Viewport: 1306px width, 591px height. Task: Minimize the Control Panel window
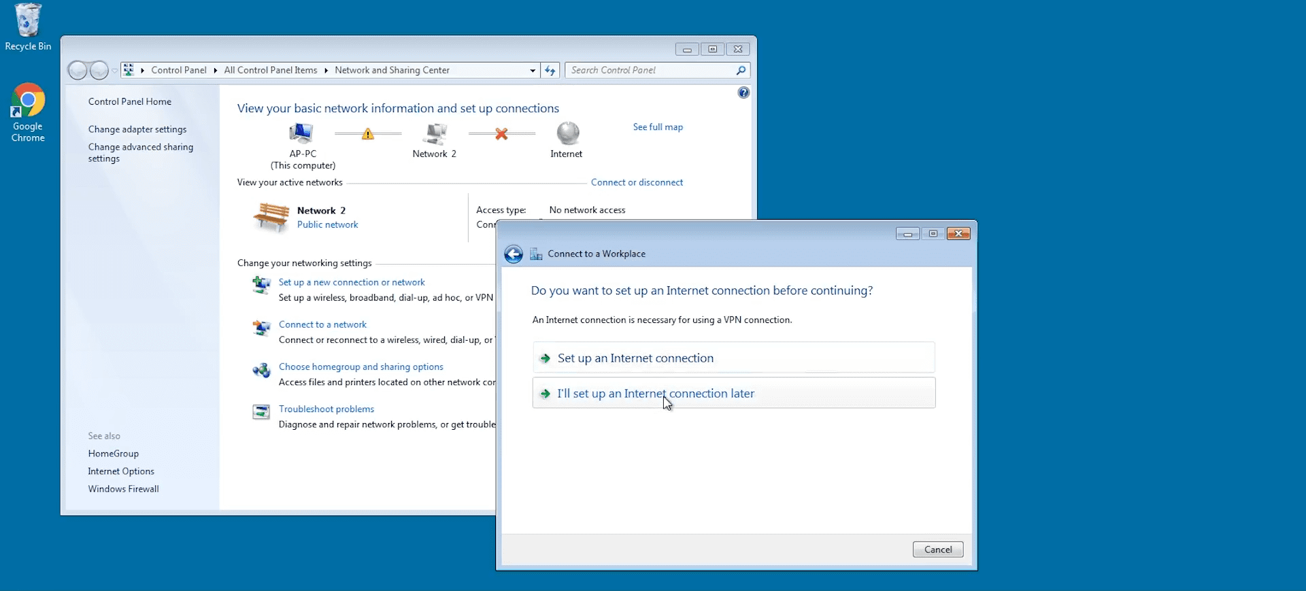pyautogui.click(x=687, y=49)
